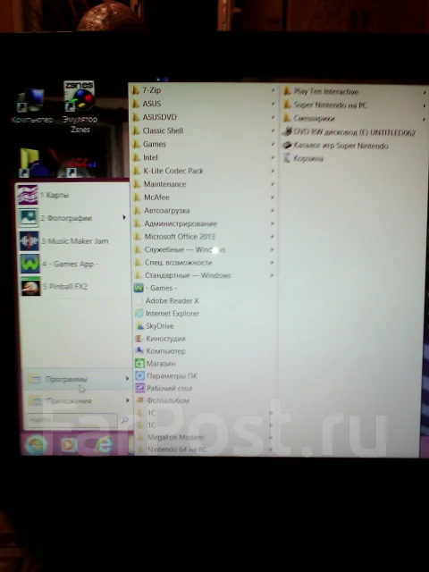Image resolution: width=429 pixels, height=572 pixels.
Task: Open Корзина recycle bin entry
Action: click(x=304, y=158)
